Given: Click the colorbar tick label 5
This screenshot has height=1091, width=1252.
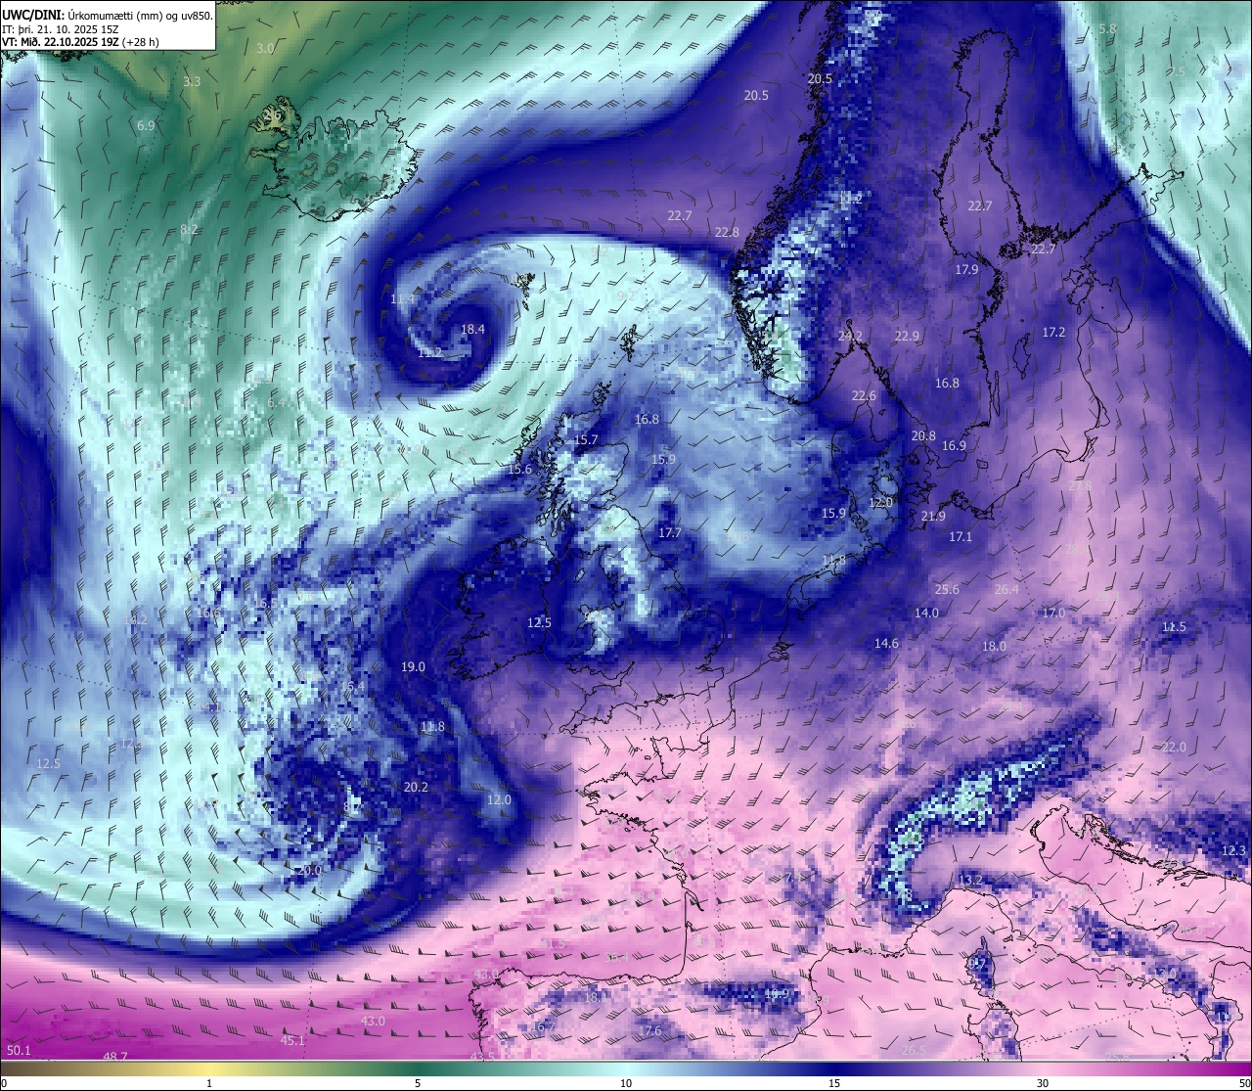Looking at the screenshot, I should [x=418, y=1083].
